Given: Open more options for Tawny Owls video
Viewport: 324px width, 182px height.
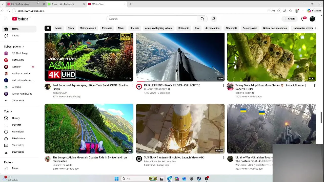Looking at the screenshot, I should (315, 86).
